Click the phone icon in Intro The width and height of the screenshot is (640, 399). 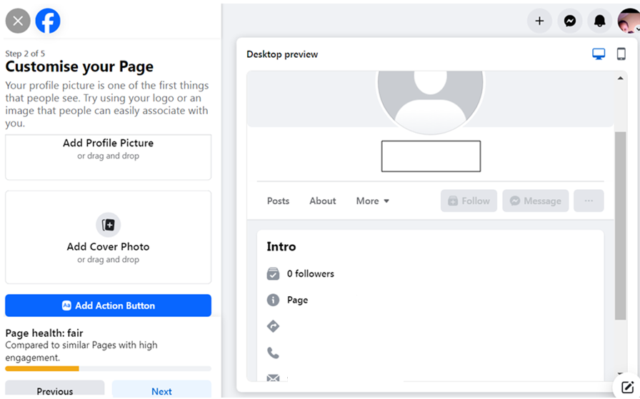point(273,353)
